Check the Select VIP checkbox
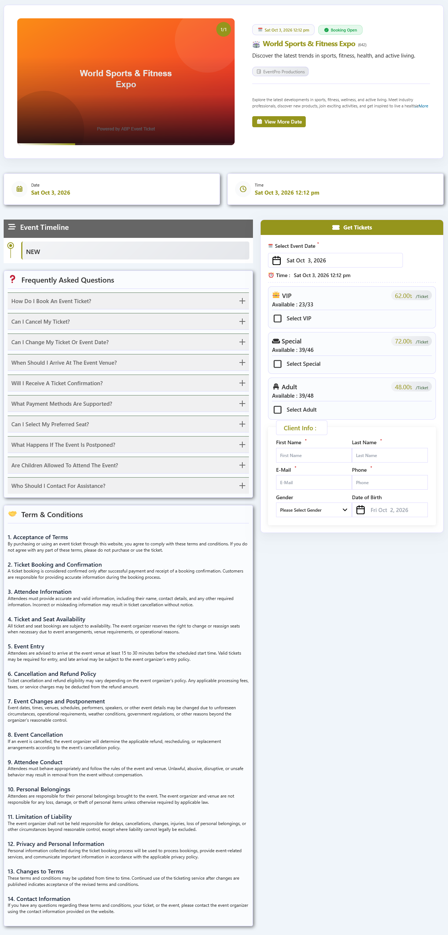 (278, 319)
